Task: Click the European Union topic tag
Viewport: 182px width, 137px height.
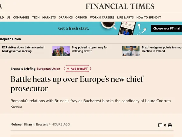Action: pos(48,69)
